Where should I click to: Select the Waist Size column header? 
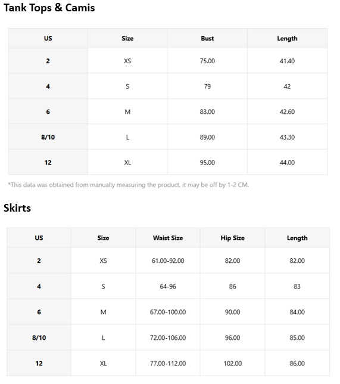[168, 238]
